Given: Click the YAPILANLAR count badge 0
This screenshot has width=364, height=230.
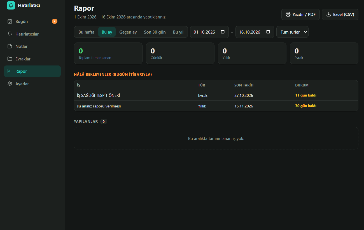Looking at the screenshot, I should pos(104,121).
